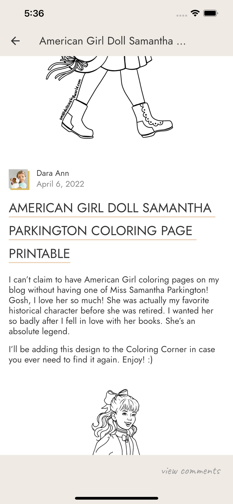The height and width of the screenshot is (504, 233).
Task: Tap the home indicator bar
Action: click(x=116, y=498)
